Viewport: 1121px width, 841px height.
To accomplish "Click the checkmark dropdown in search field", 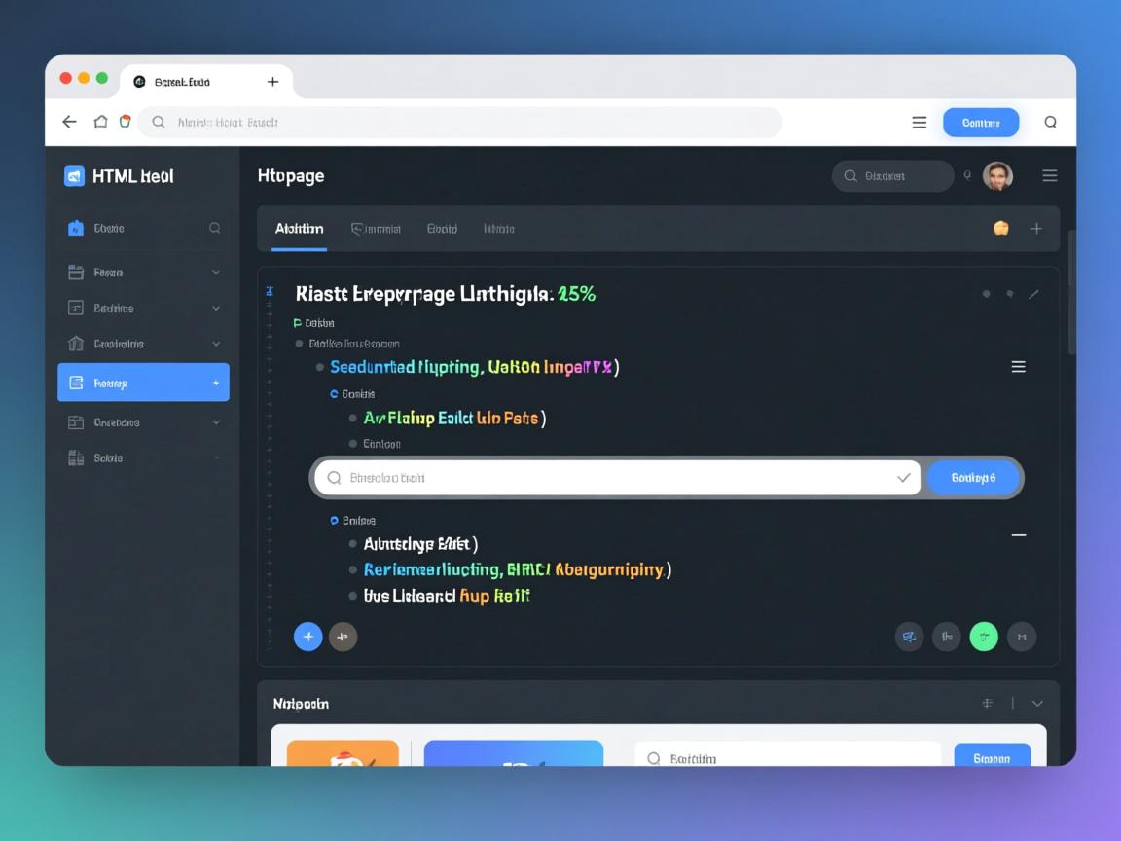I will 903,478.
